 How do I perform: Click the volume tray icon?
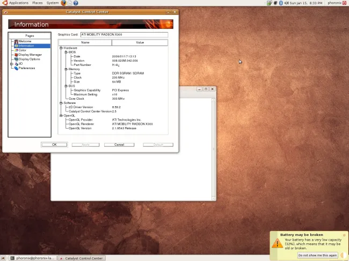point(286,3)
